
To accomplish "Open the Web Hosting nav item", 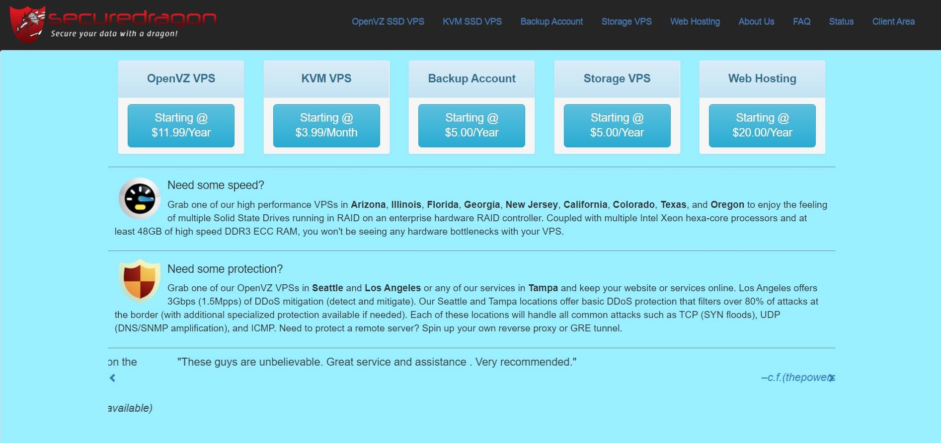I will click(695, 21).
